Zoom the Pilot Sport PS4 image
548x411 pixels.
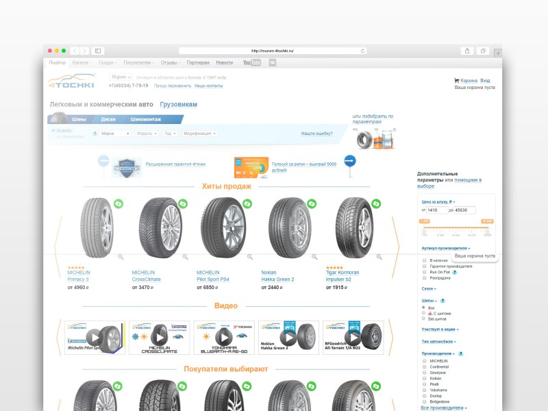click(x=250, y=257)
